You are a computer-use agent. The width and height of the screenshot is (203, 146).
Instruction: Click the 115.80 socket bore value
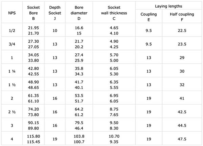33,136
